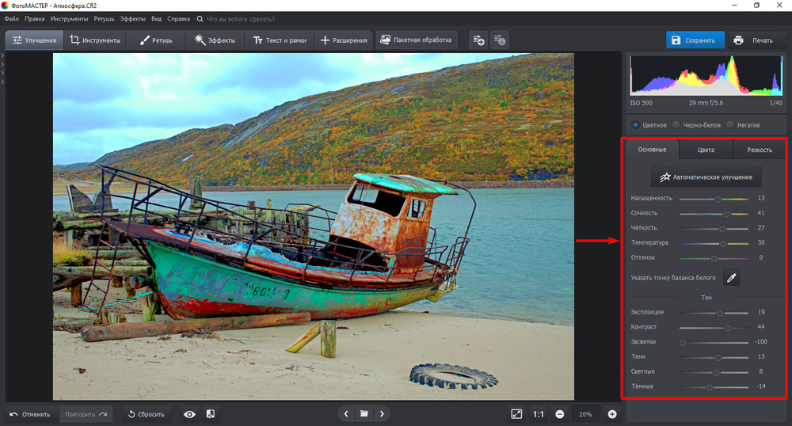The width and height of the screenshot is (792, 426).
Task: Toggle the before/after eye preview icon
Action: 189,414
